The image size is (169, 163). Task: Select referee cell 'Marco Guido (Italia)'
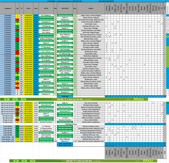[x=91, y=120]
